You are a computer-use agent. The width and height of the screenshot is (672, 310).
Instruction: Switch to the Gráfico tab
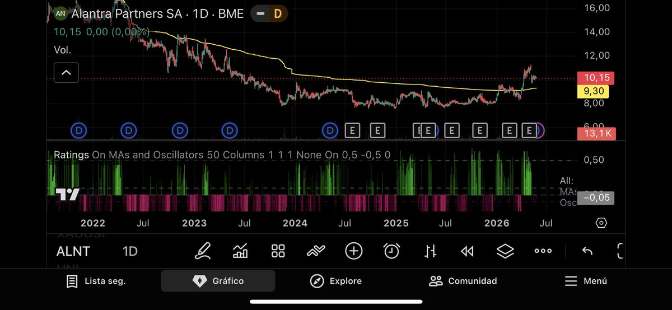(x=218, y=281)
